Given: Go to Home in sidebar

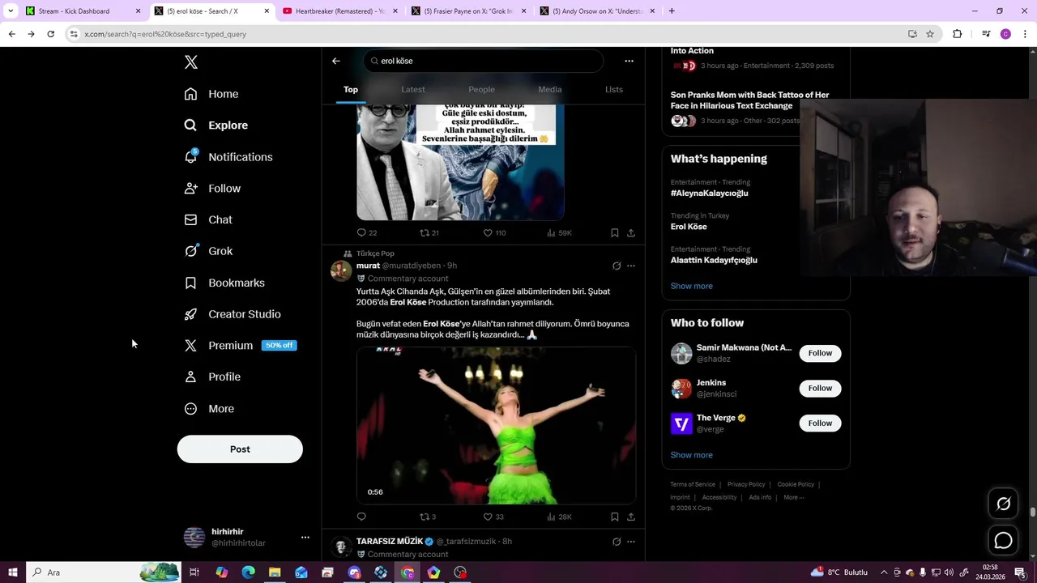Looking at the screenshot, I should [x=211, y=94].
